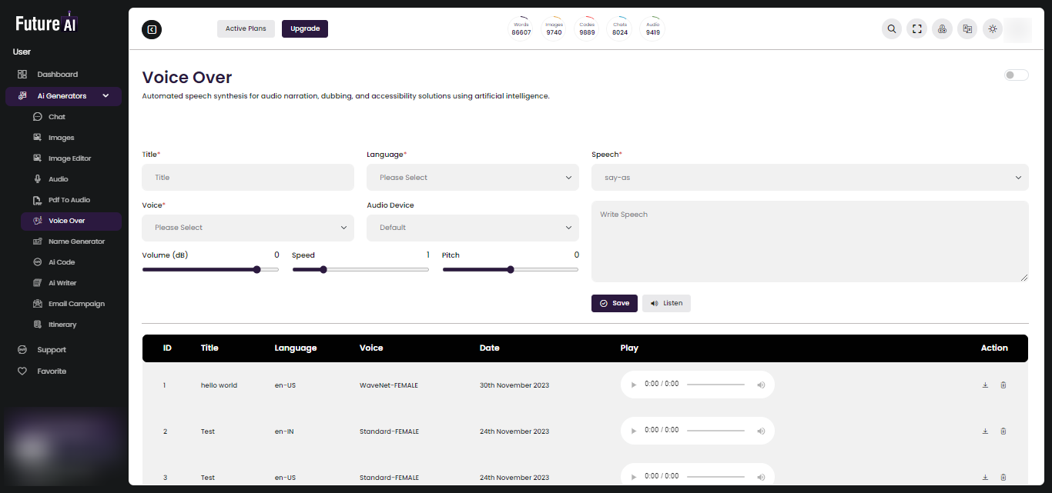This screenshot has height=493, width=1052.
Task: Delete the second Test recording
Action: coord(1003,477)
